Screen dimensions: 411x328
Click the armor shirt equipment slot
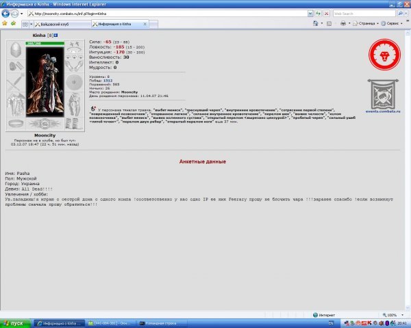click(16, 105)
